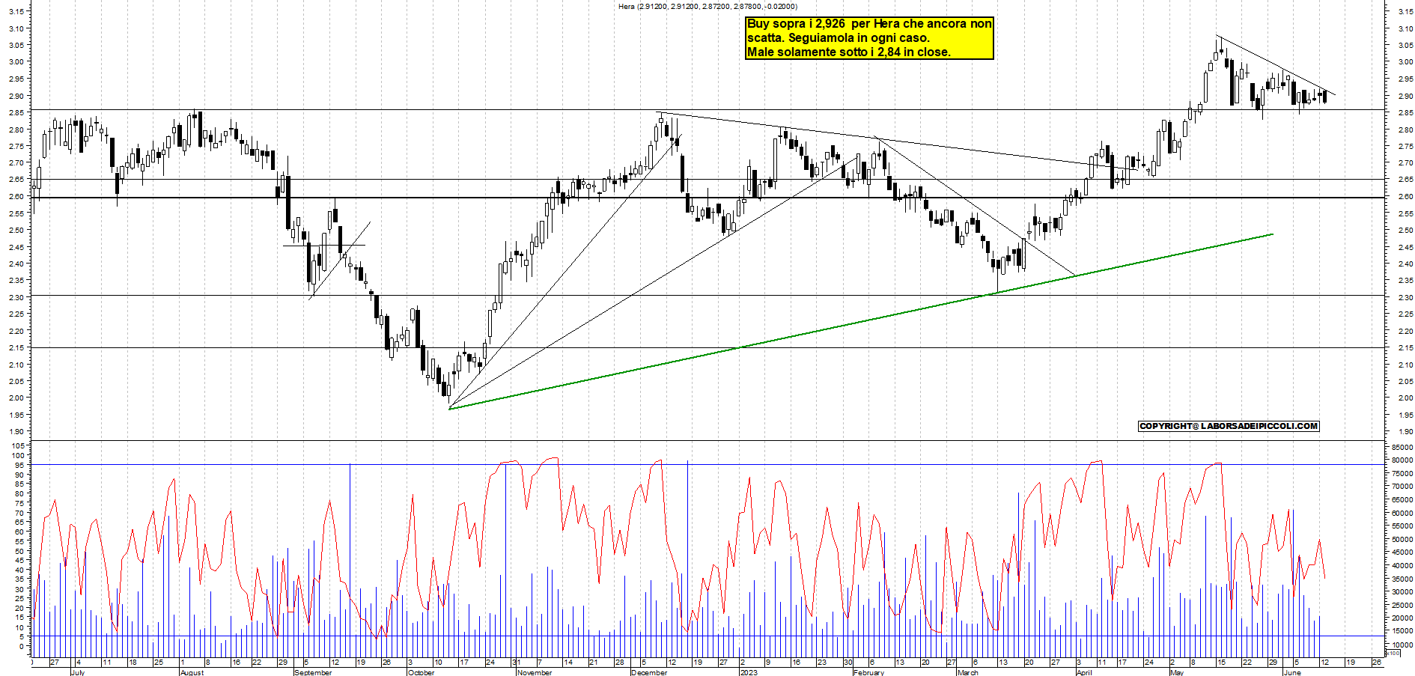Select the October month label on the time axis

pyautogui.click(x=421, y=672)
